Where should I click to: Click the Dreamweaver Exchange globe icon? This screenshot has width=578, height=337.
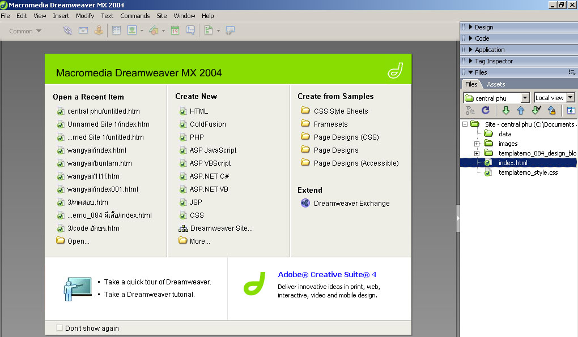(305, 203)
